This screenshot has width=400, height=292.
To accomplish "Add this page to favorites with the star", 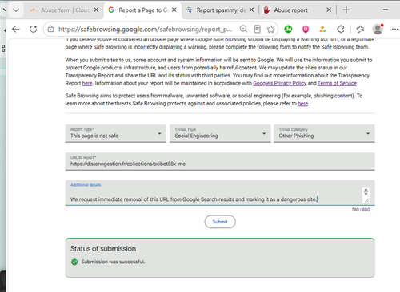I will tap(271, 29).
